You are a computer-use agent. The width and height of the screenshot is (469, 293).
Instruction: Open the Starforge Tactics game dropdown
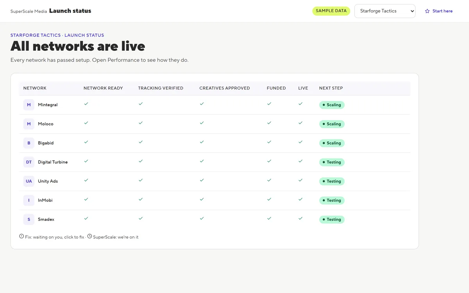point(385,11)
